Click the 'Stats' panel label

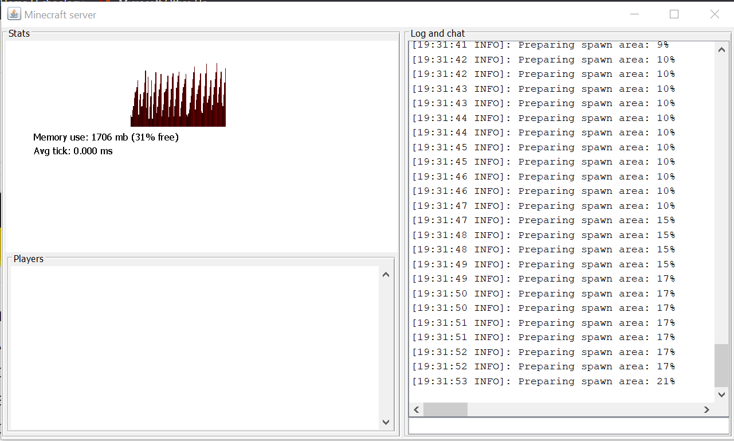pyautogui.click(x=19, y=33)
